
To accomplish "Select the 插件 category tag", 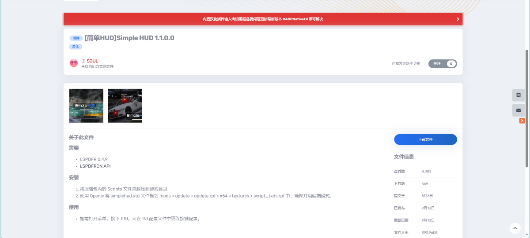I will 76,38.
